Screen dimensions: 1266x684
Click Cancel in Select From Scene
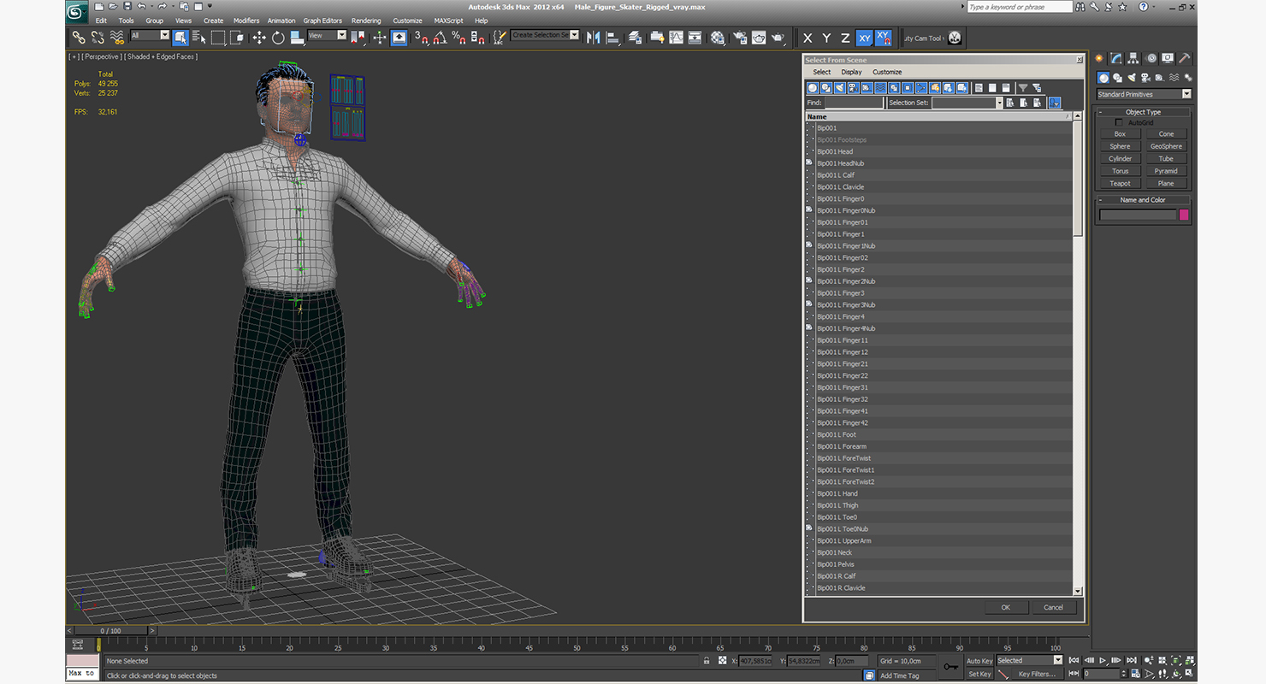[x=1053, y=607]
